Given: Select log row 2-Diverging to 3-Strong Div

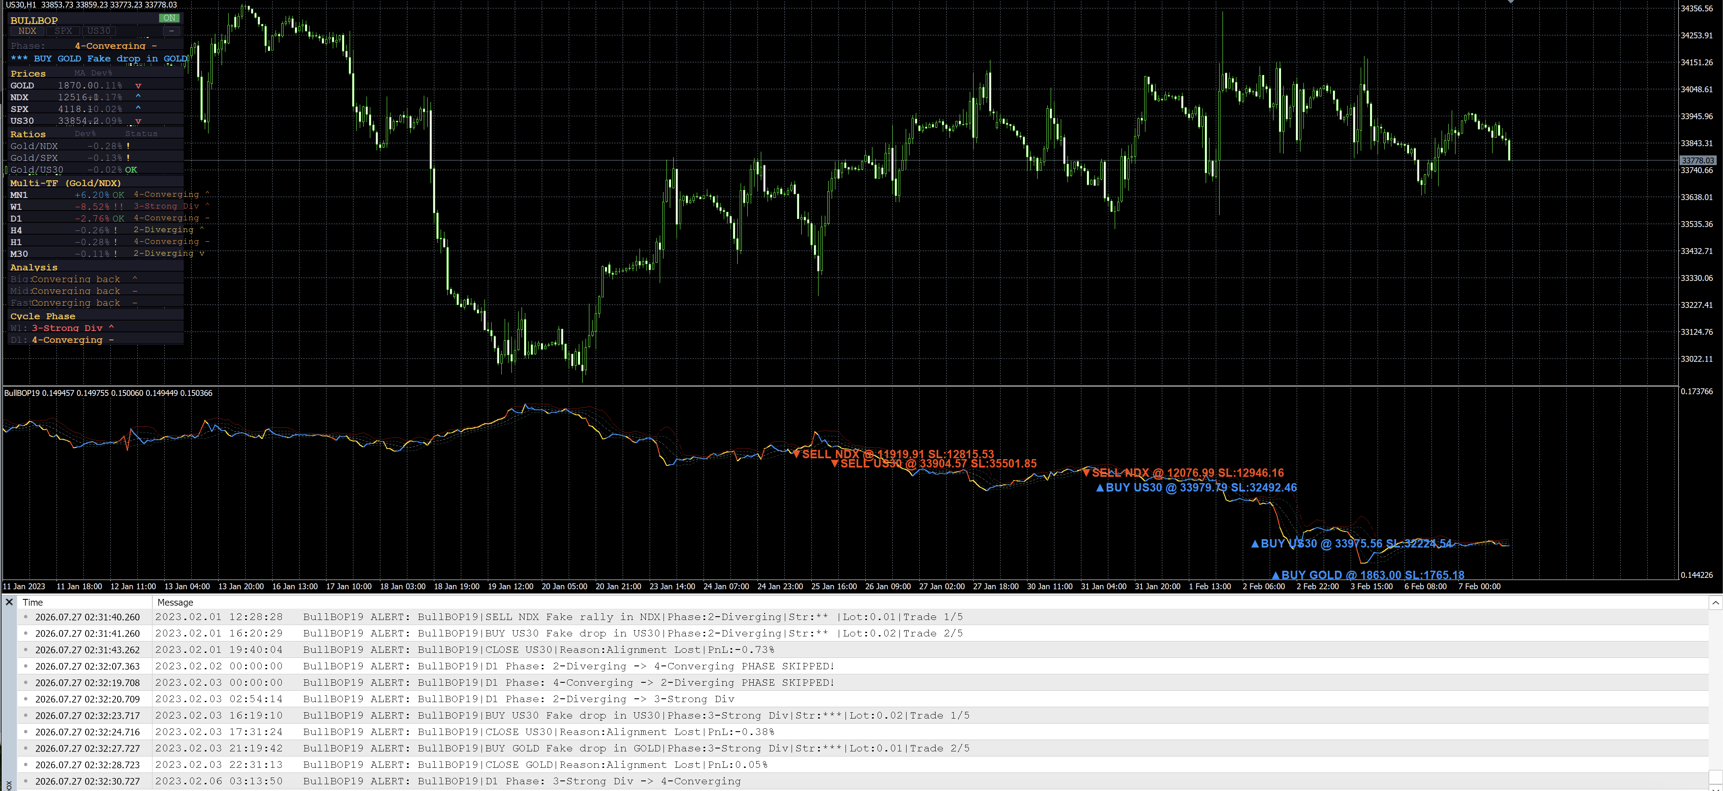Looking at the screenshot, I should (x=863, y=700).
